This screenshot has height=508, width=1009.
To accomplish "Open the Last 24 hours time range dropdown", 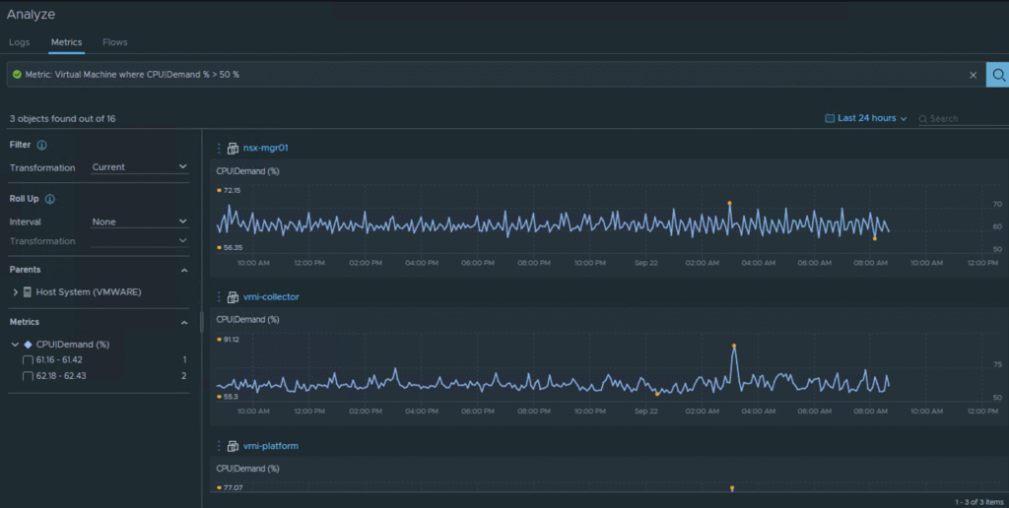I will tap(866, 119).
